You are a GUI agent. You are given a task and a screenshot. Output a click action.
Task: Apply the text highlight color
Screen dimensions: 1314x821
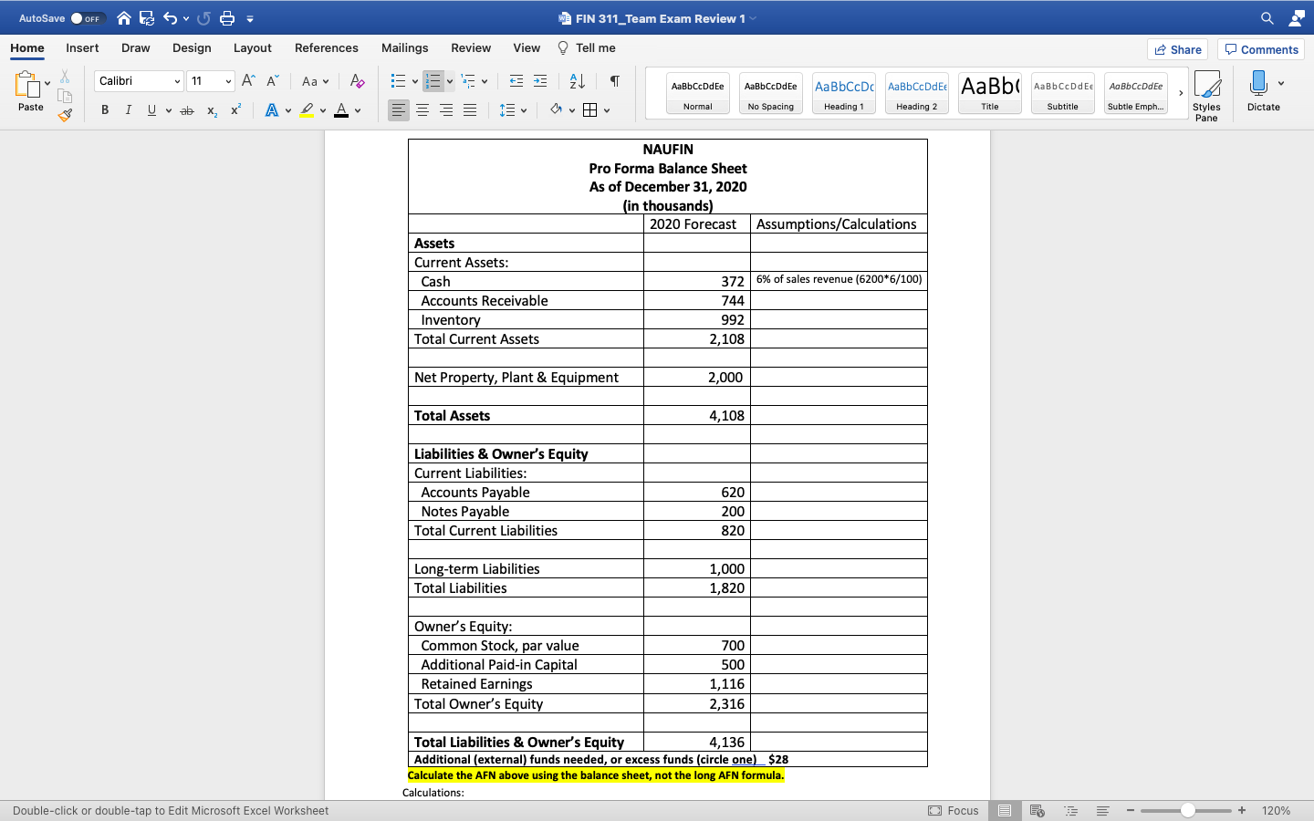click(x=307, y=110)
